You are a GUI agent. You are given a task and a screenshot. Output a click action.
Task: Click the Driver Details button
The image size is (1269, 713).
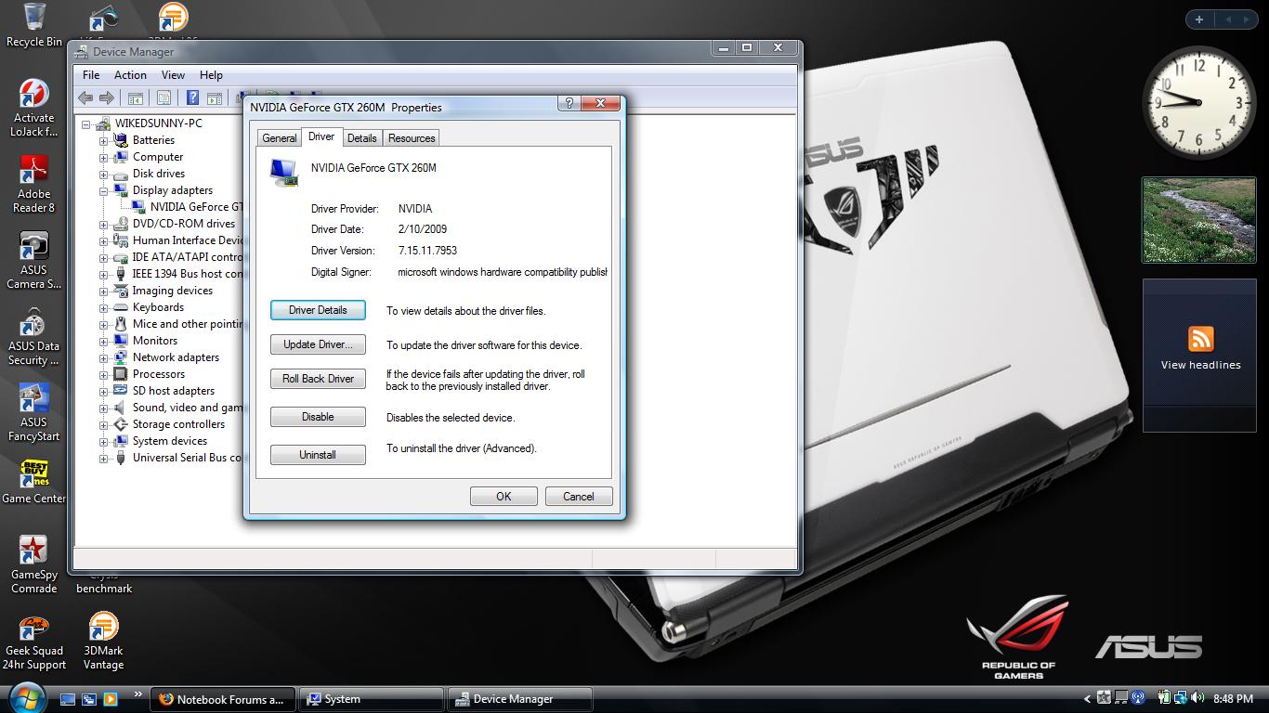[318, 310]
